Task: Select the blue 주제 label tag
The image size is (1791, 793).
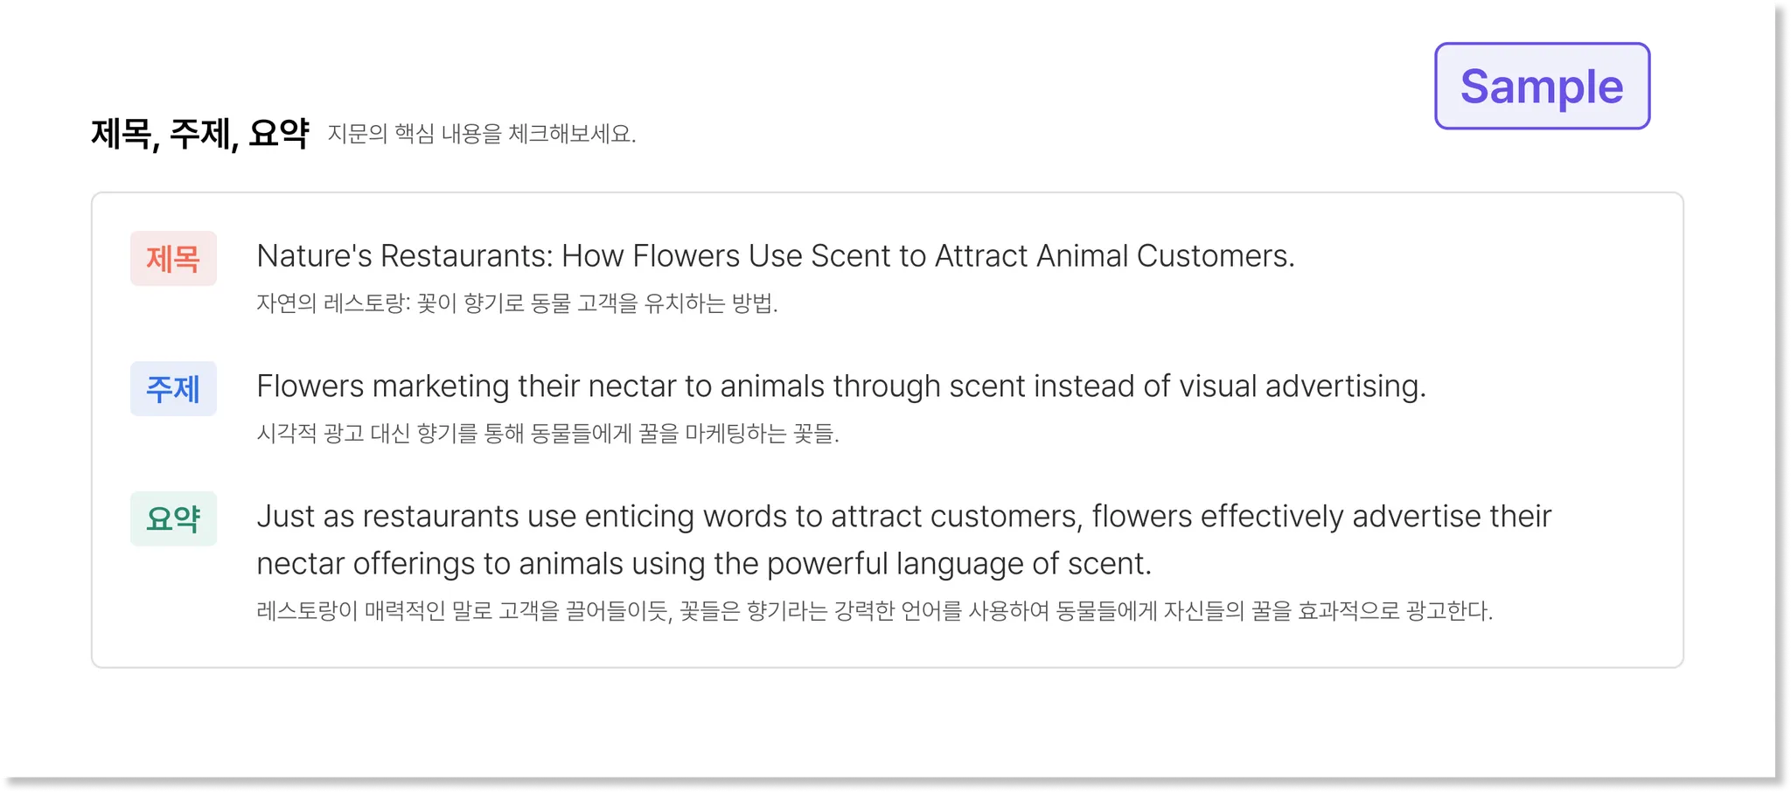Action: click(x=173, y=389)
